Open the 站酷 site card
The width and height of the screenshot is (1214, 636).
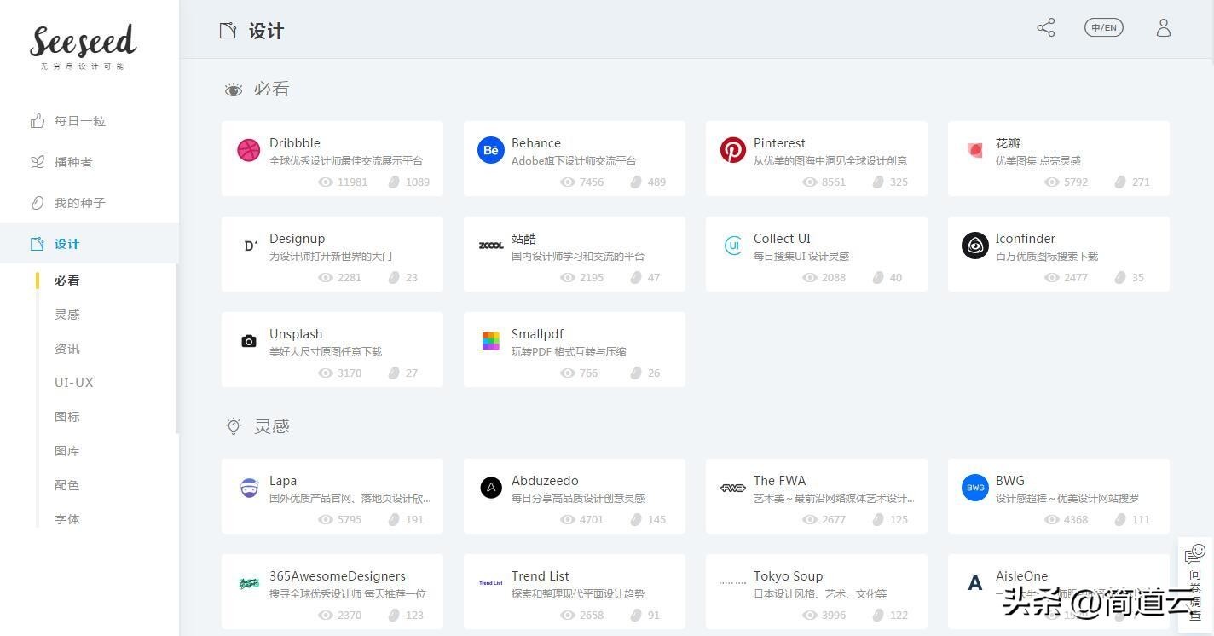pyautogui.click(x=574, y=254)
